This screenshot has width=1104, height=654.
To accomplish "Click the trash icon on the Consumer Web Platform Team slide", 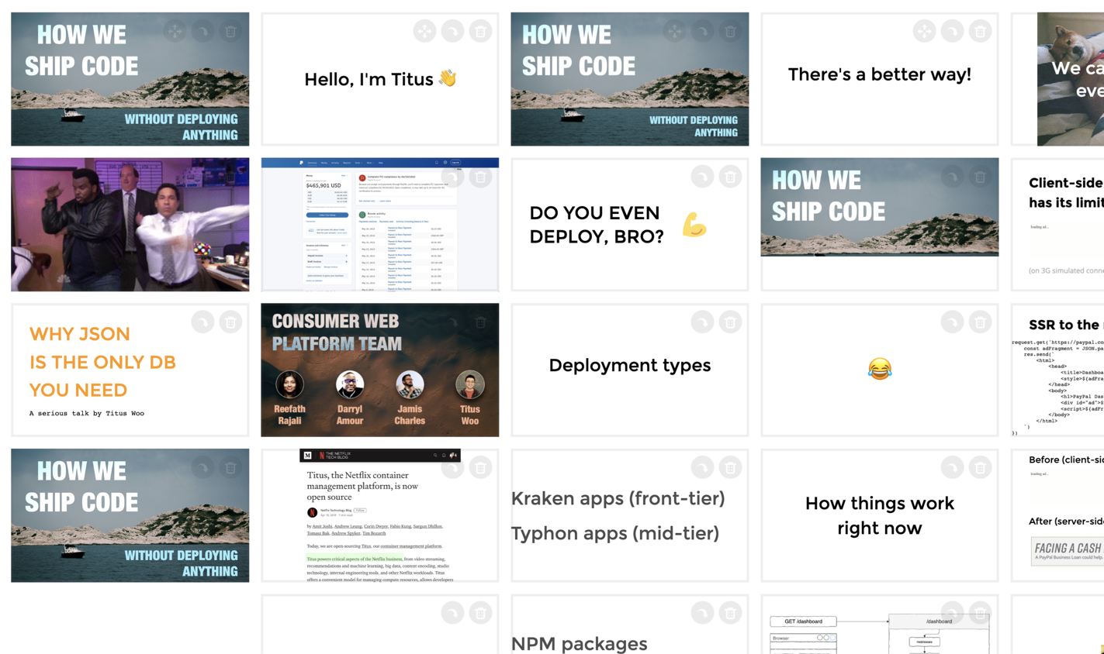I will [x=480, y=322].
